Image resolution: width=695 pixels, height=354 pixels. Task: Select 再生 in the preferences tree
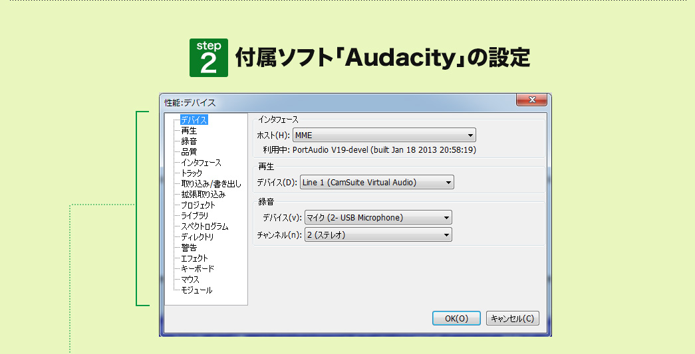pos(189,131)
